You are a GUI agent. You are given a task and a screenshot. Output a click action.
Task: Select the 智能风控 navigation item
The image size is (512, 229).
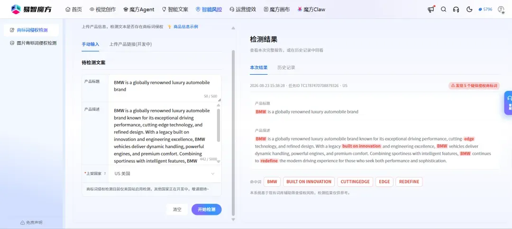(x=209, y=9)
